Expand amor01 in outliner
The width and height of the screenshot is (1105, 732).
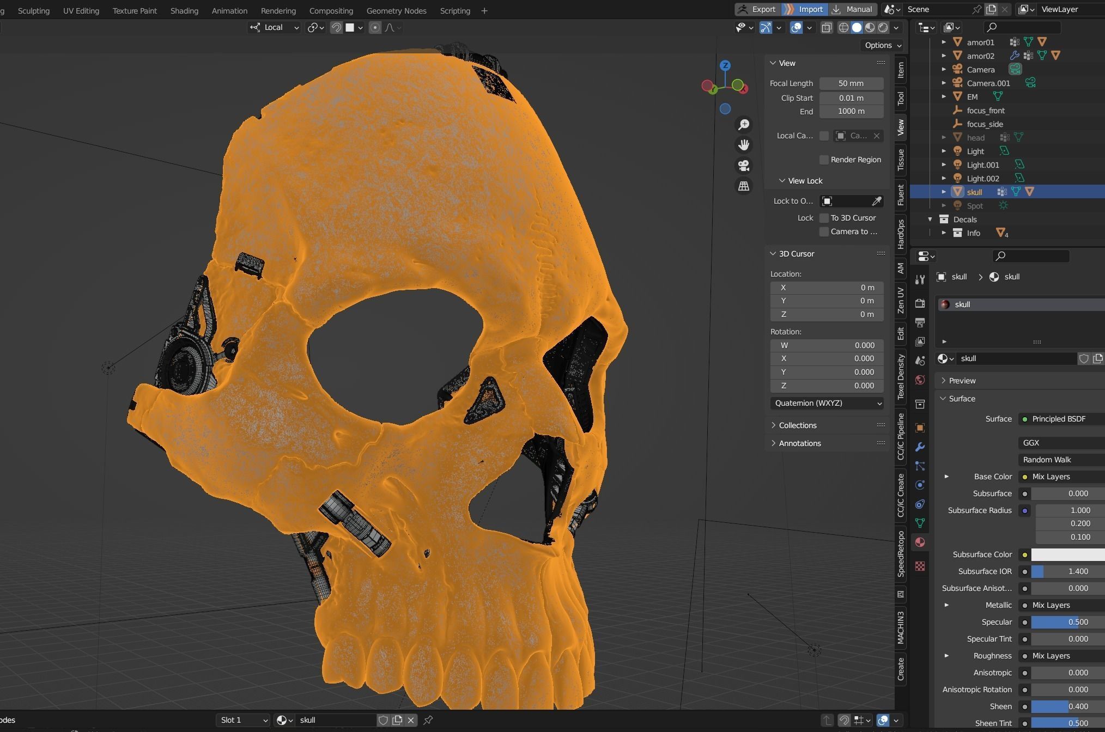[x=944, y=42]
